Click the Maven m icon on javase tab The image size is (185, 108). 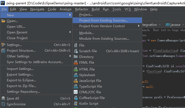[167, 25]
